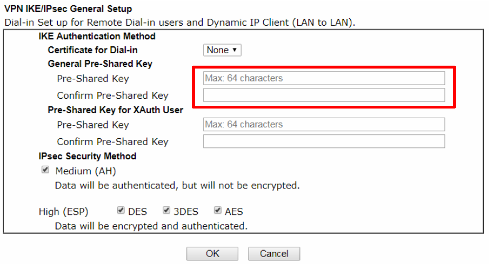Click the XAuth User Pre-Shared Key field

tap(324, 125)
